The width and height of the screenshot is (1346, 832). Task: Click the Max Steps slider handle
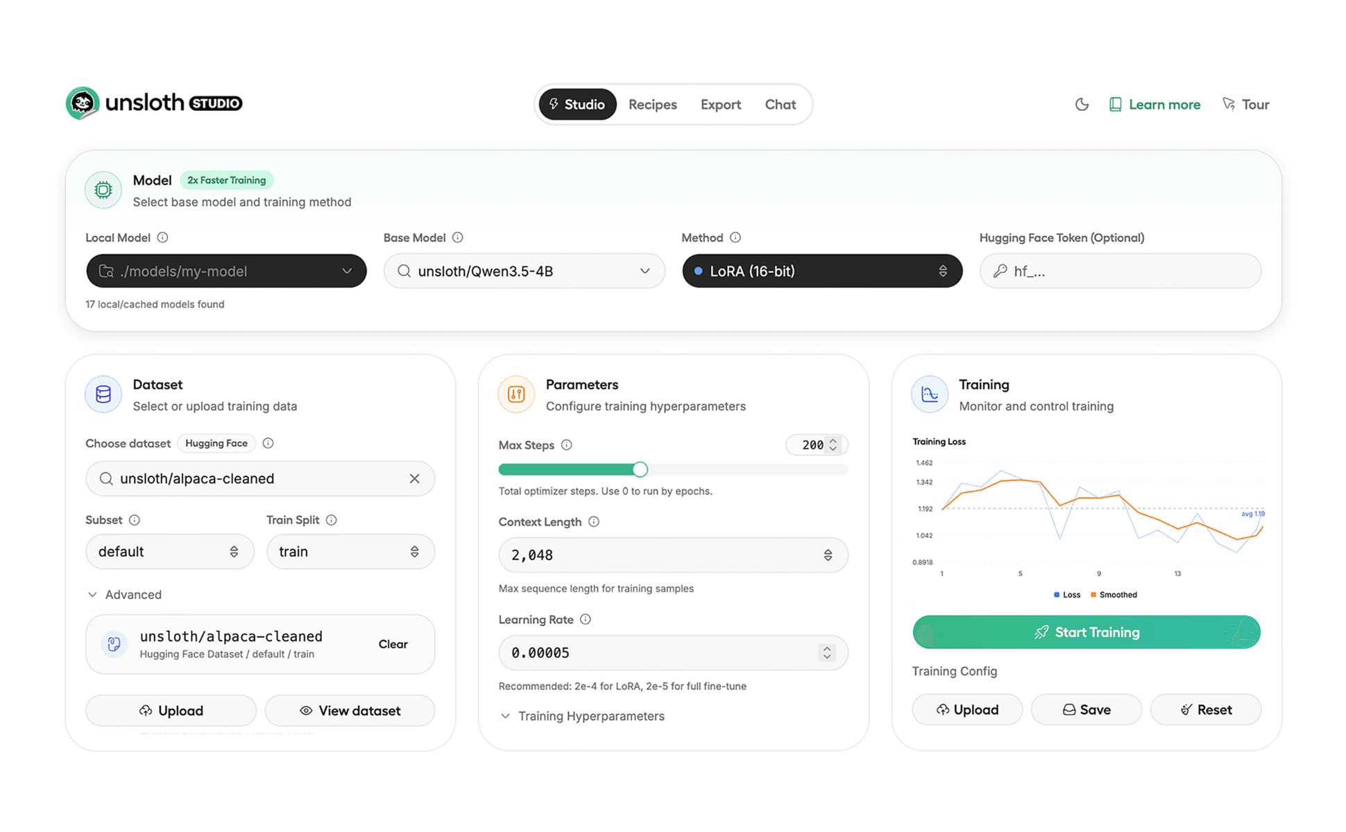pos(640,469)
